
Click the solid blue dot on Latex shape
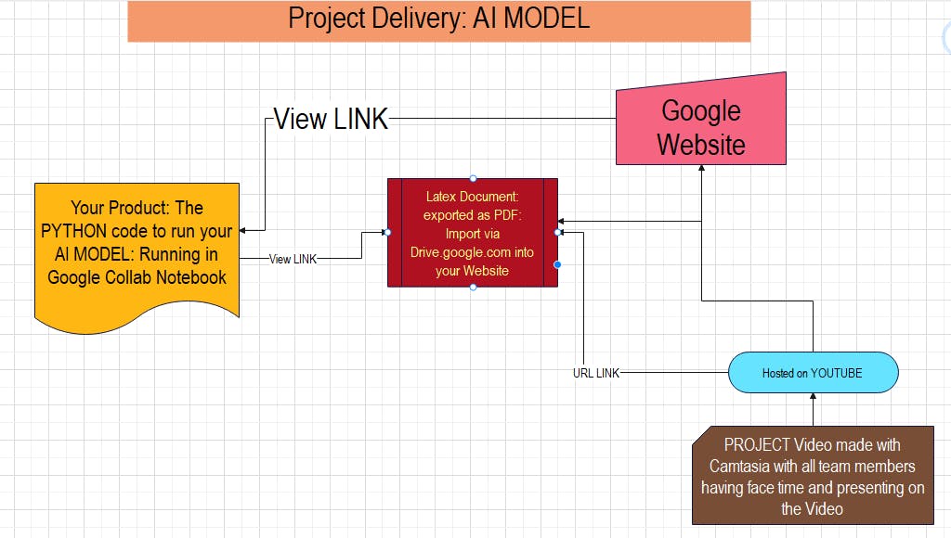coord(557,264)
